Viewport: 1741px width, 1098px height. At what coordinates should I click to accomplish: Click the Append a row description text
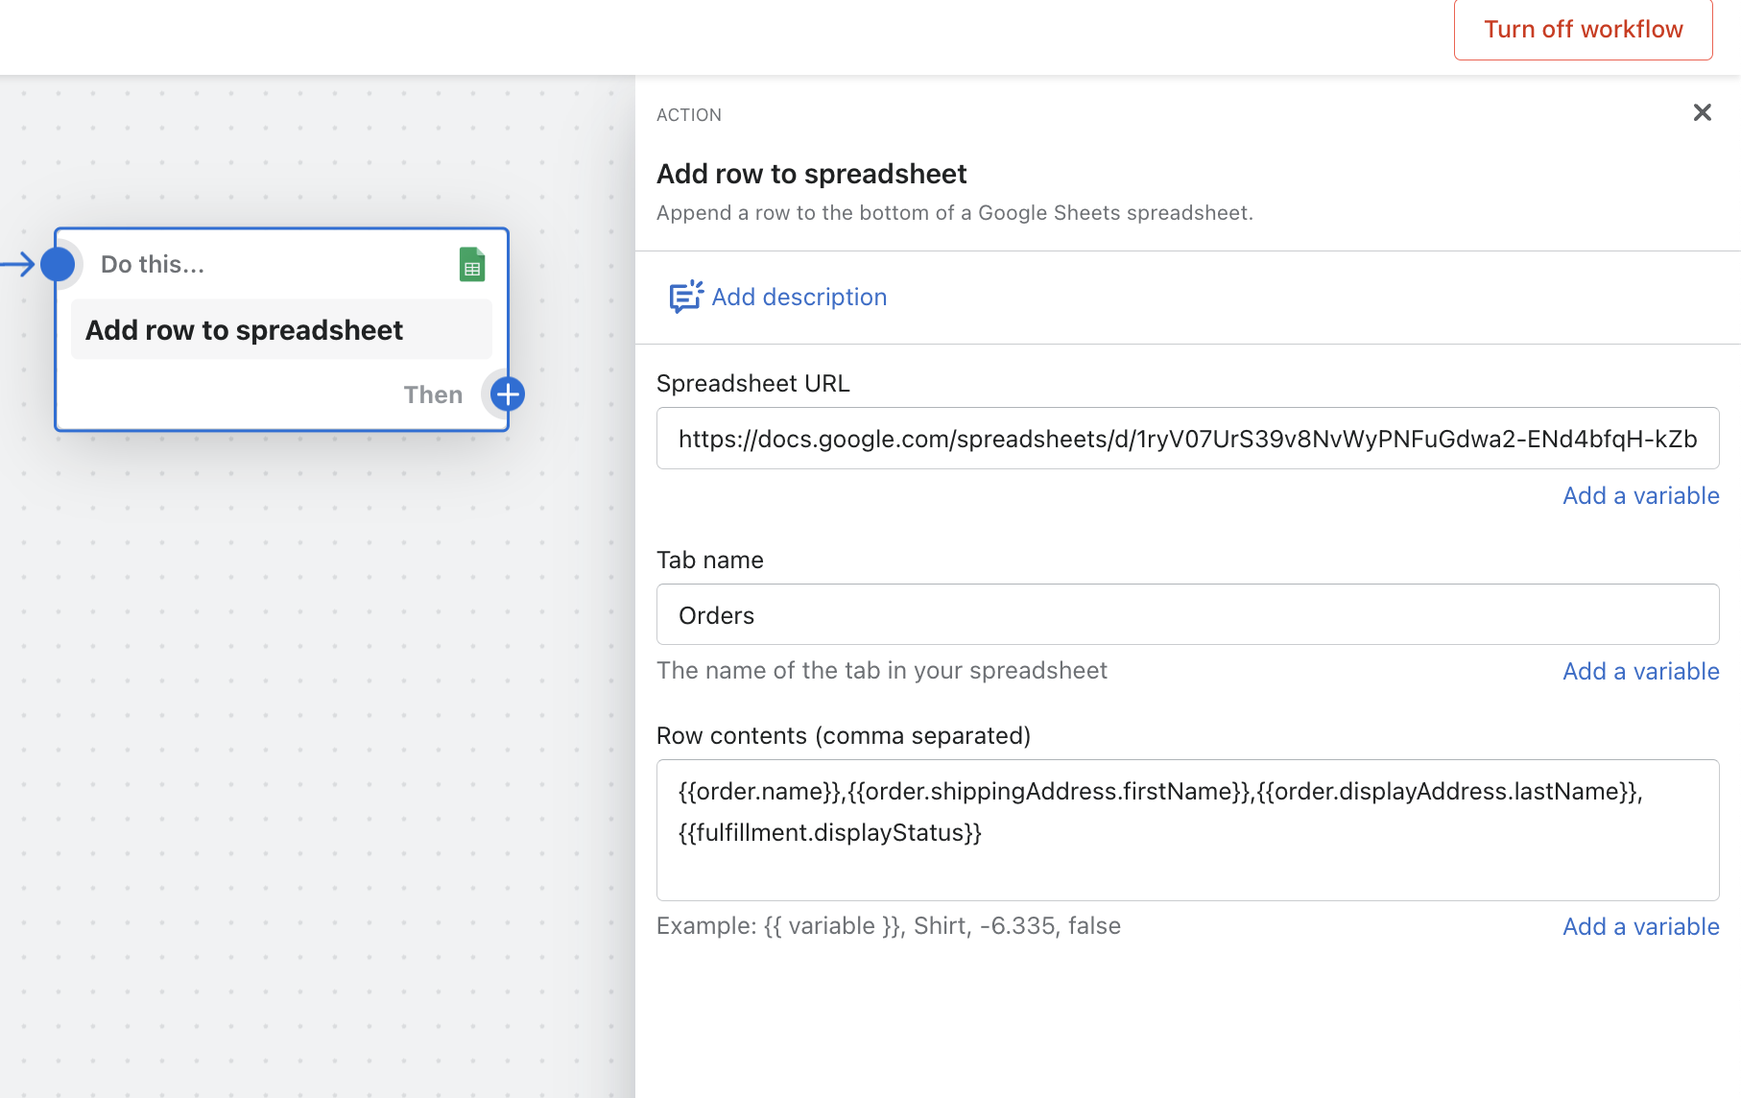[954, 213]
